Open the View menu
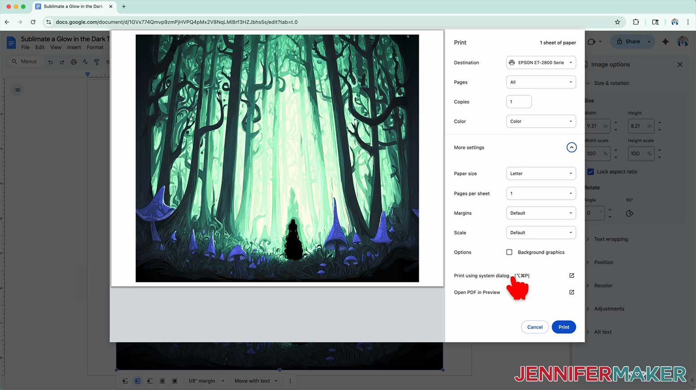Viewport: 696px width, 390px height. (x=56, y=48)
